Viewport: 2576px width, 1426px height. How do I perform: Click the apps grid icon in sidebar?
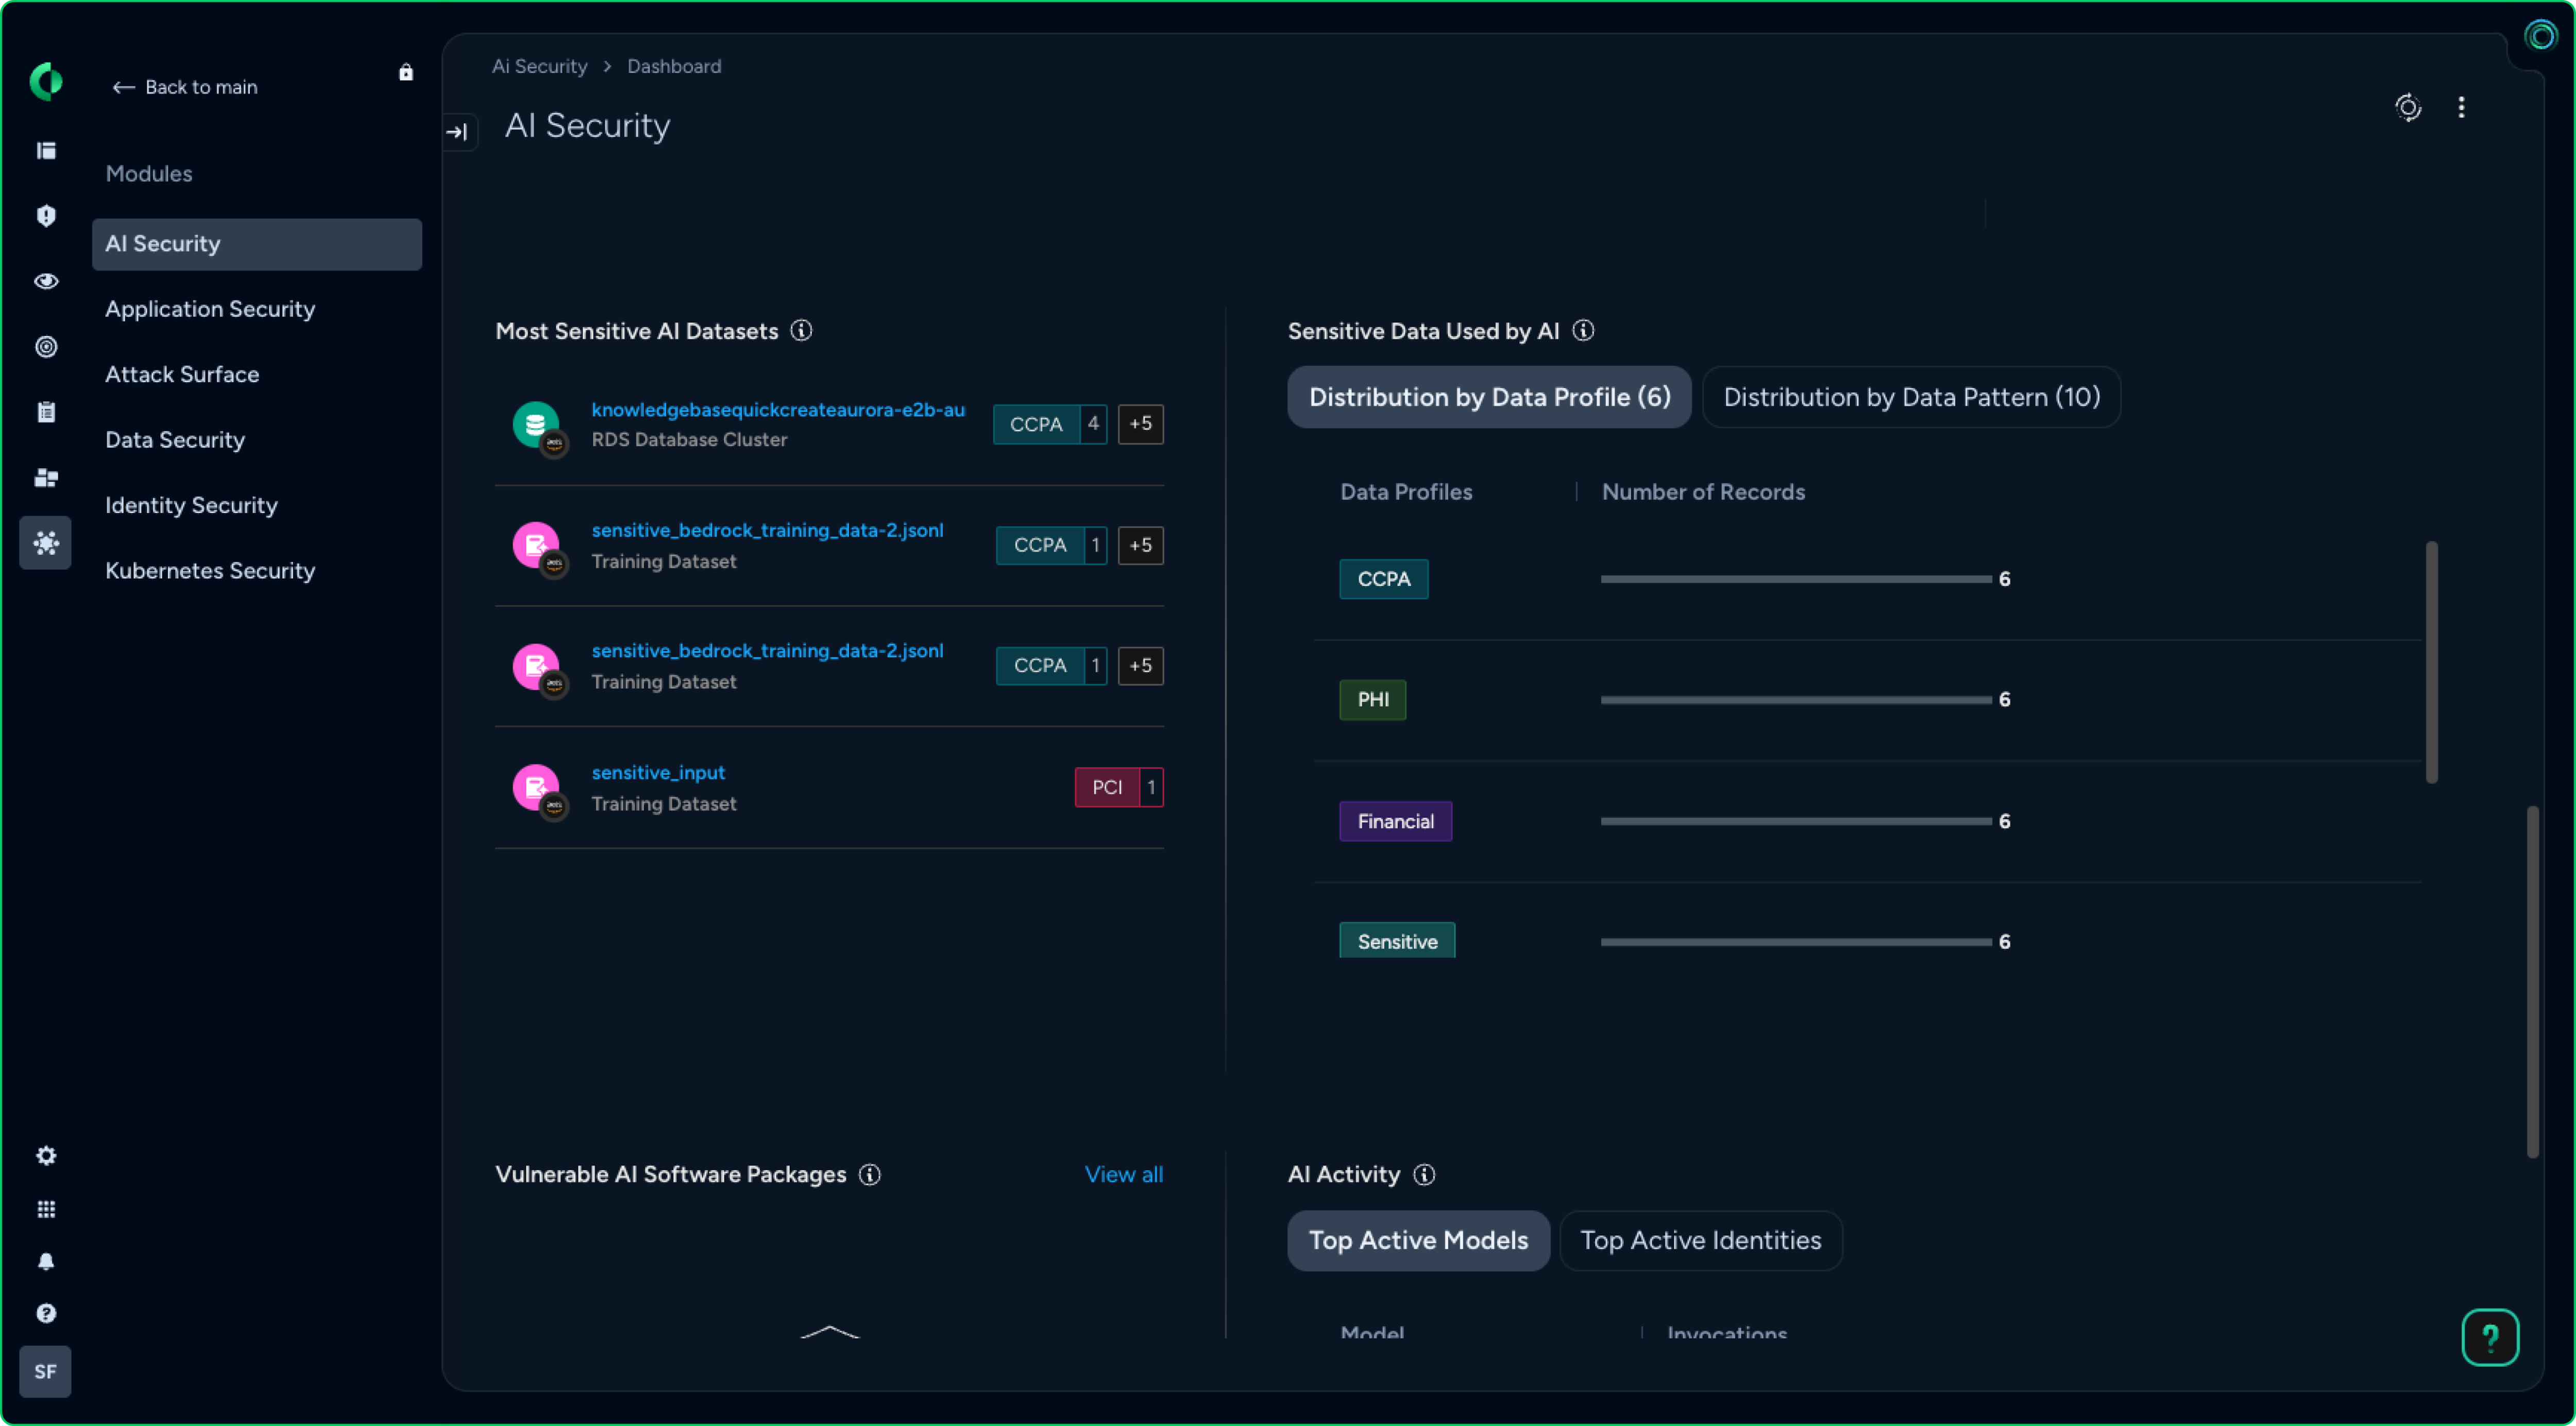point(46,1209)
